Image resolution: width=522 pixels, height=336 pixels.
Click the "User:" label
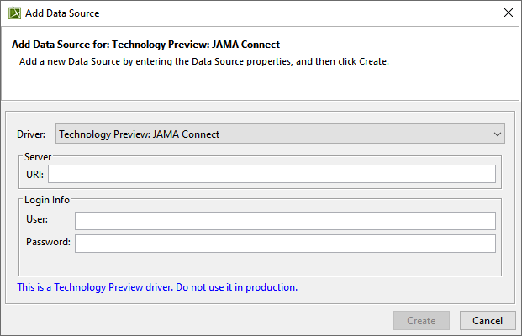pyautogui.click(x=37, y=220)
